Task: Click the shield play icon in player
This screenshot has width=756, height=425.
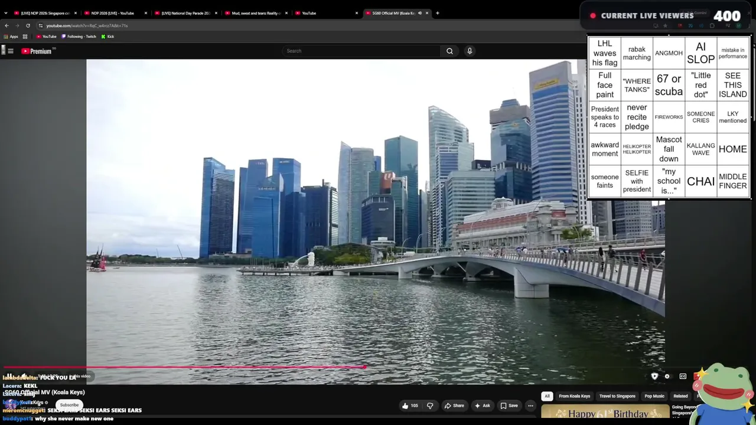Action: click(x=654, y=376)
